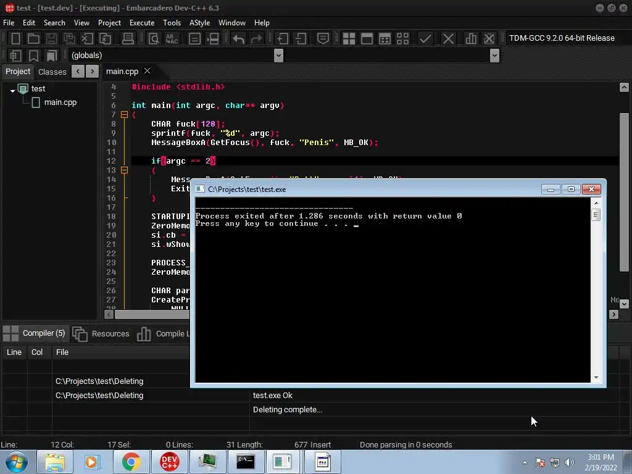The width and height of the screenshot is (632, 474).
Task: Click the Undo arrow icon
Action: tap(239, 39)
